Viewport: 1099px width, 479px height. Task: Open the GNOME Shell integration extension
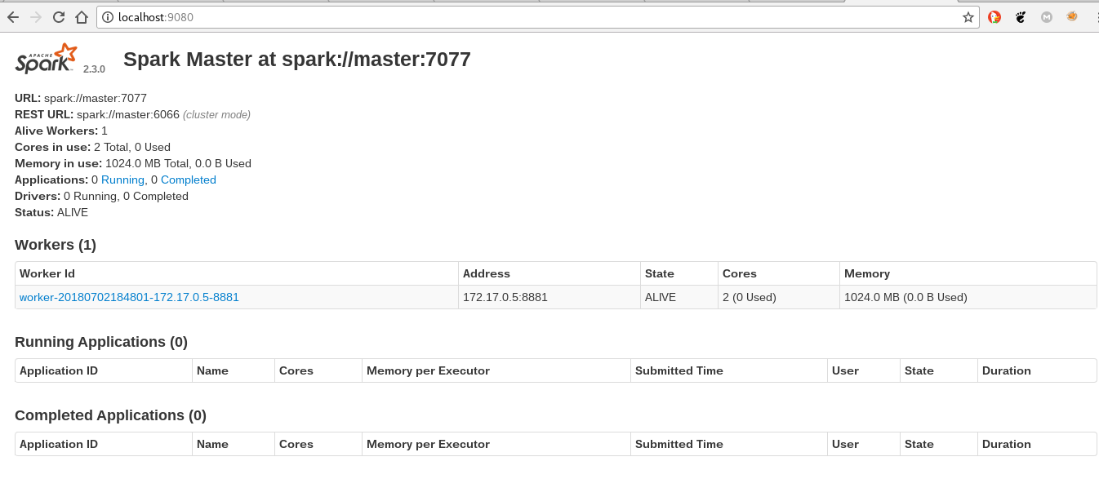[x=1021, y=17]
